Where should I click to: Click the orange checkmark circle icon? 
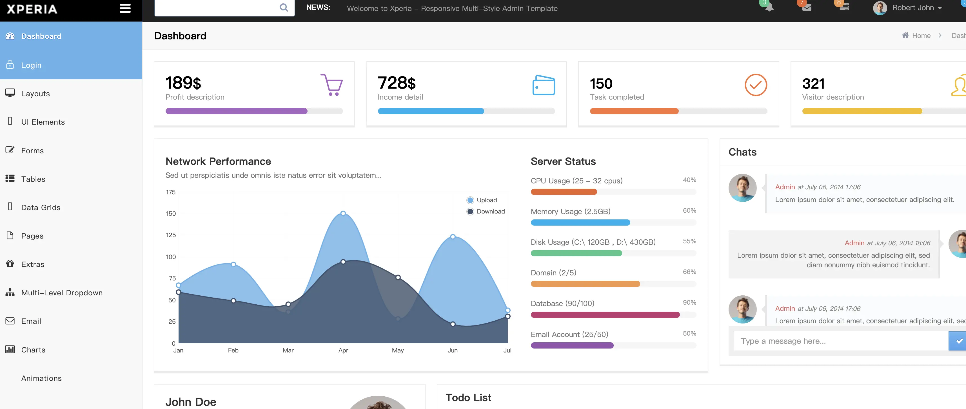(756, 85)
